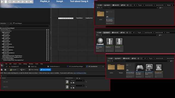
Task: Toggle visibility eye for LoopButton row
Action: coord(49,38)
